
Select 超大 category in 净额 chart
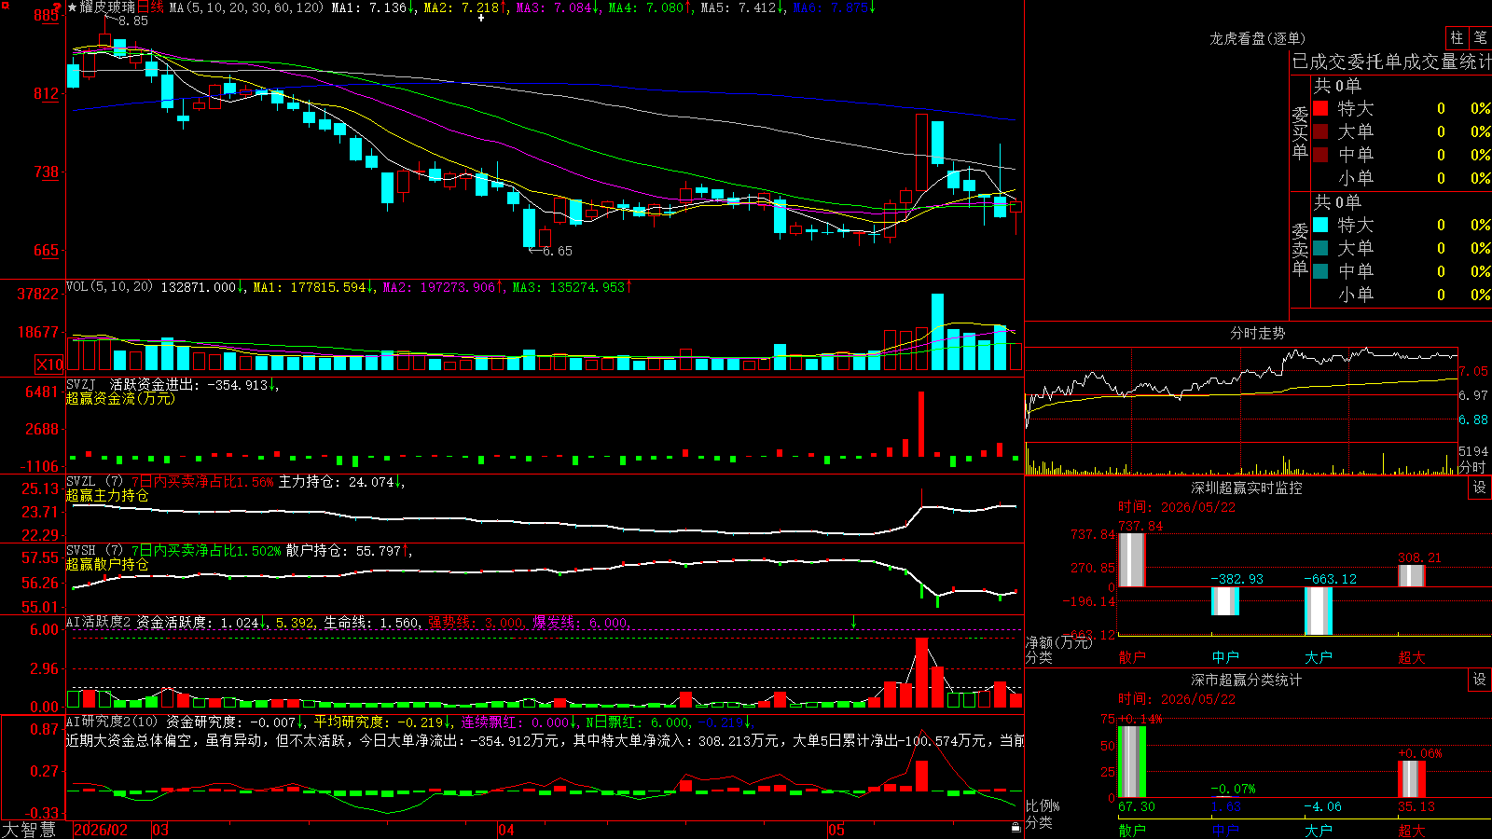[x=1412, y=657]
